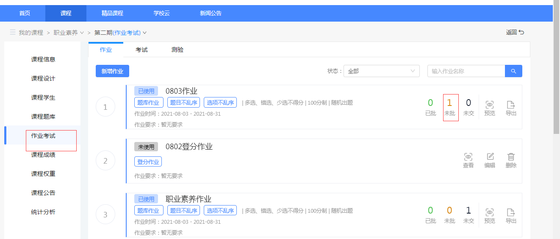This screenshot has width=560, height=239.
Task: Open 课程学生 in the sidebar
Action: tap(43, 97)
